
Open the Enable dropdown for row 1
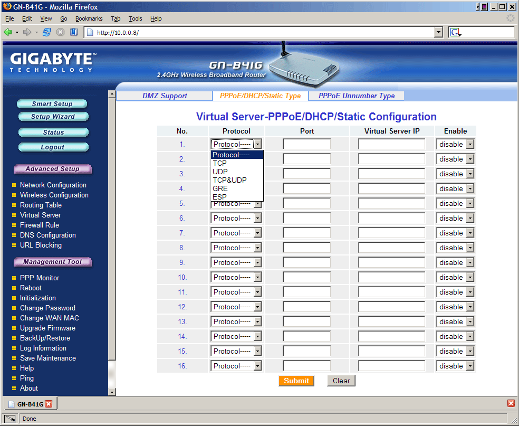456,144
